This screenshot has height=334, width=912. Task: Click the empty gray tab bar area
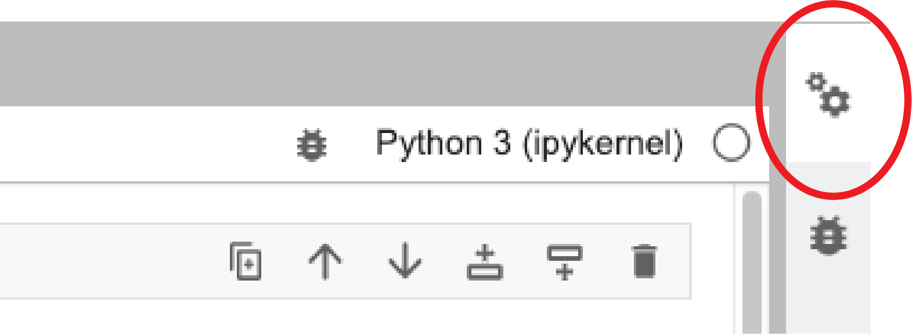383,64
